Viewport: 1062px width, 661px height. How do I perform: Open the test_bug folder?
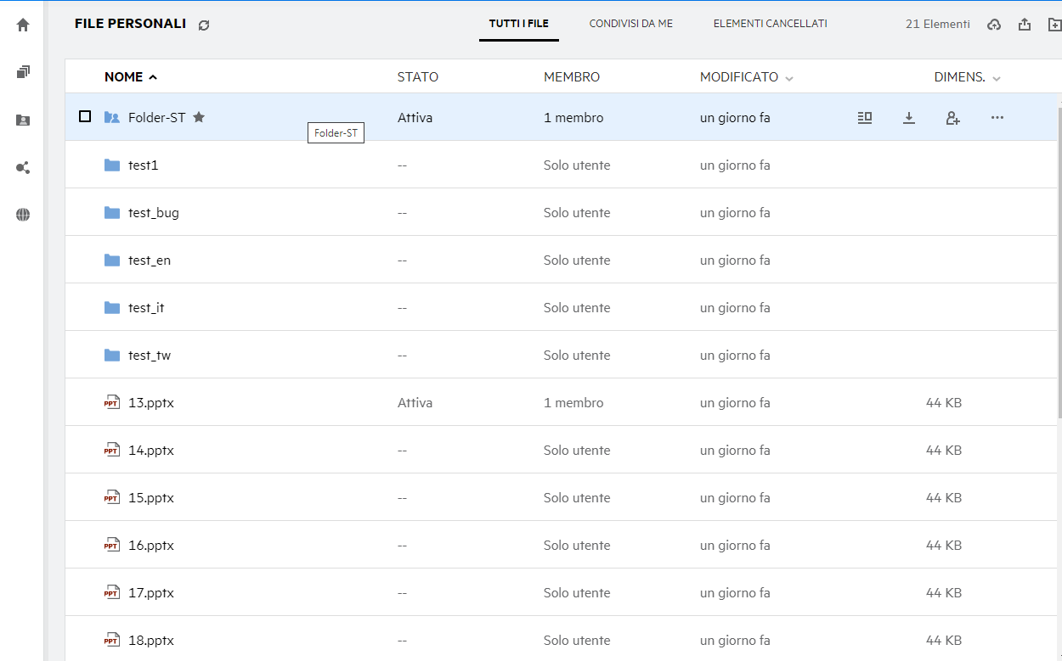click(153, 213)
